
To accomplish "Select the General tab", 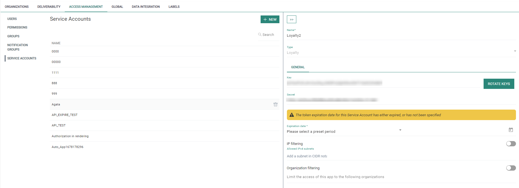I will click(298, 67).
